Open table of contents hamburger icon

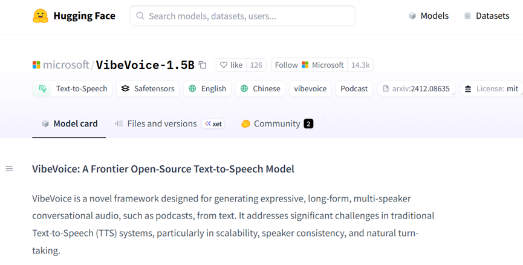[9, 169]
